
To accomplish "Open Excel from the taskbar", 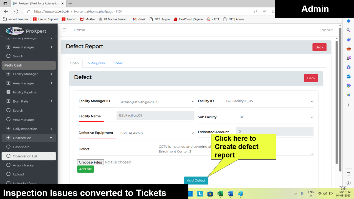I will 220,194.
